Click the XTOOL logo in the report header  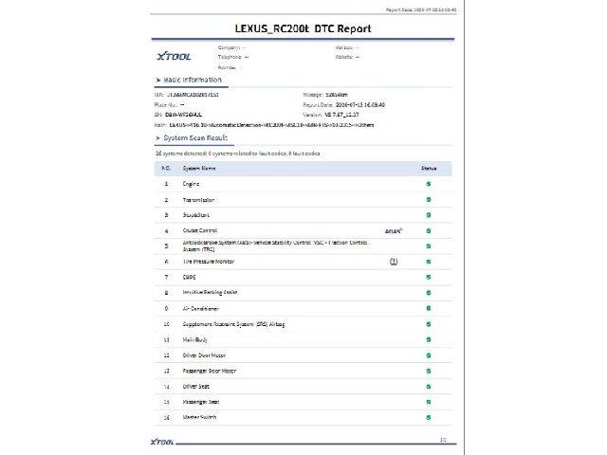174,57
